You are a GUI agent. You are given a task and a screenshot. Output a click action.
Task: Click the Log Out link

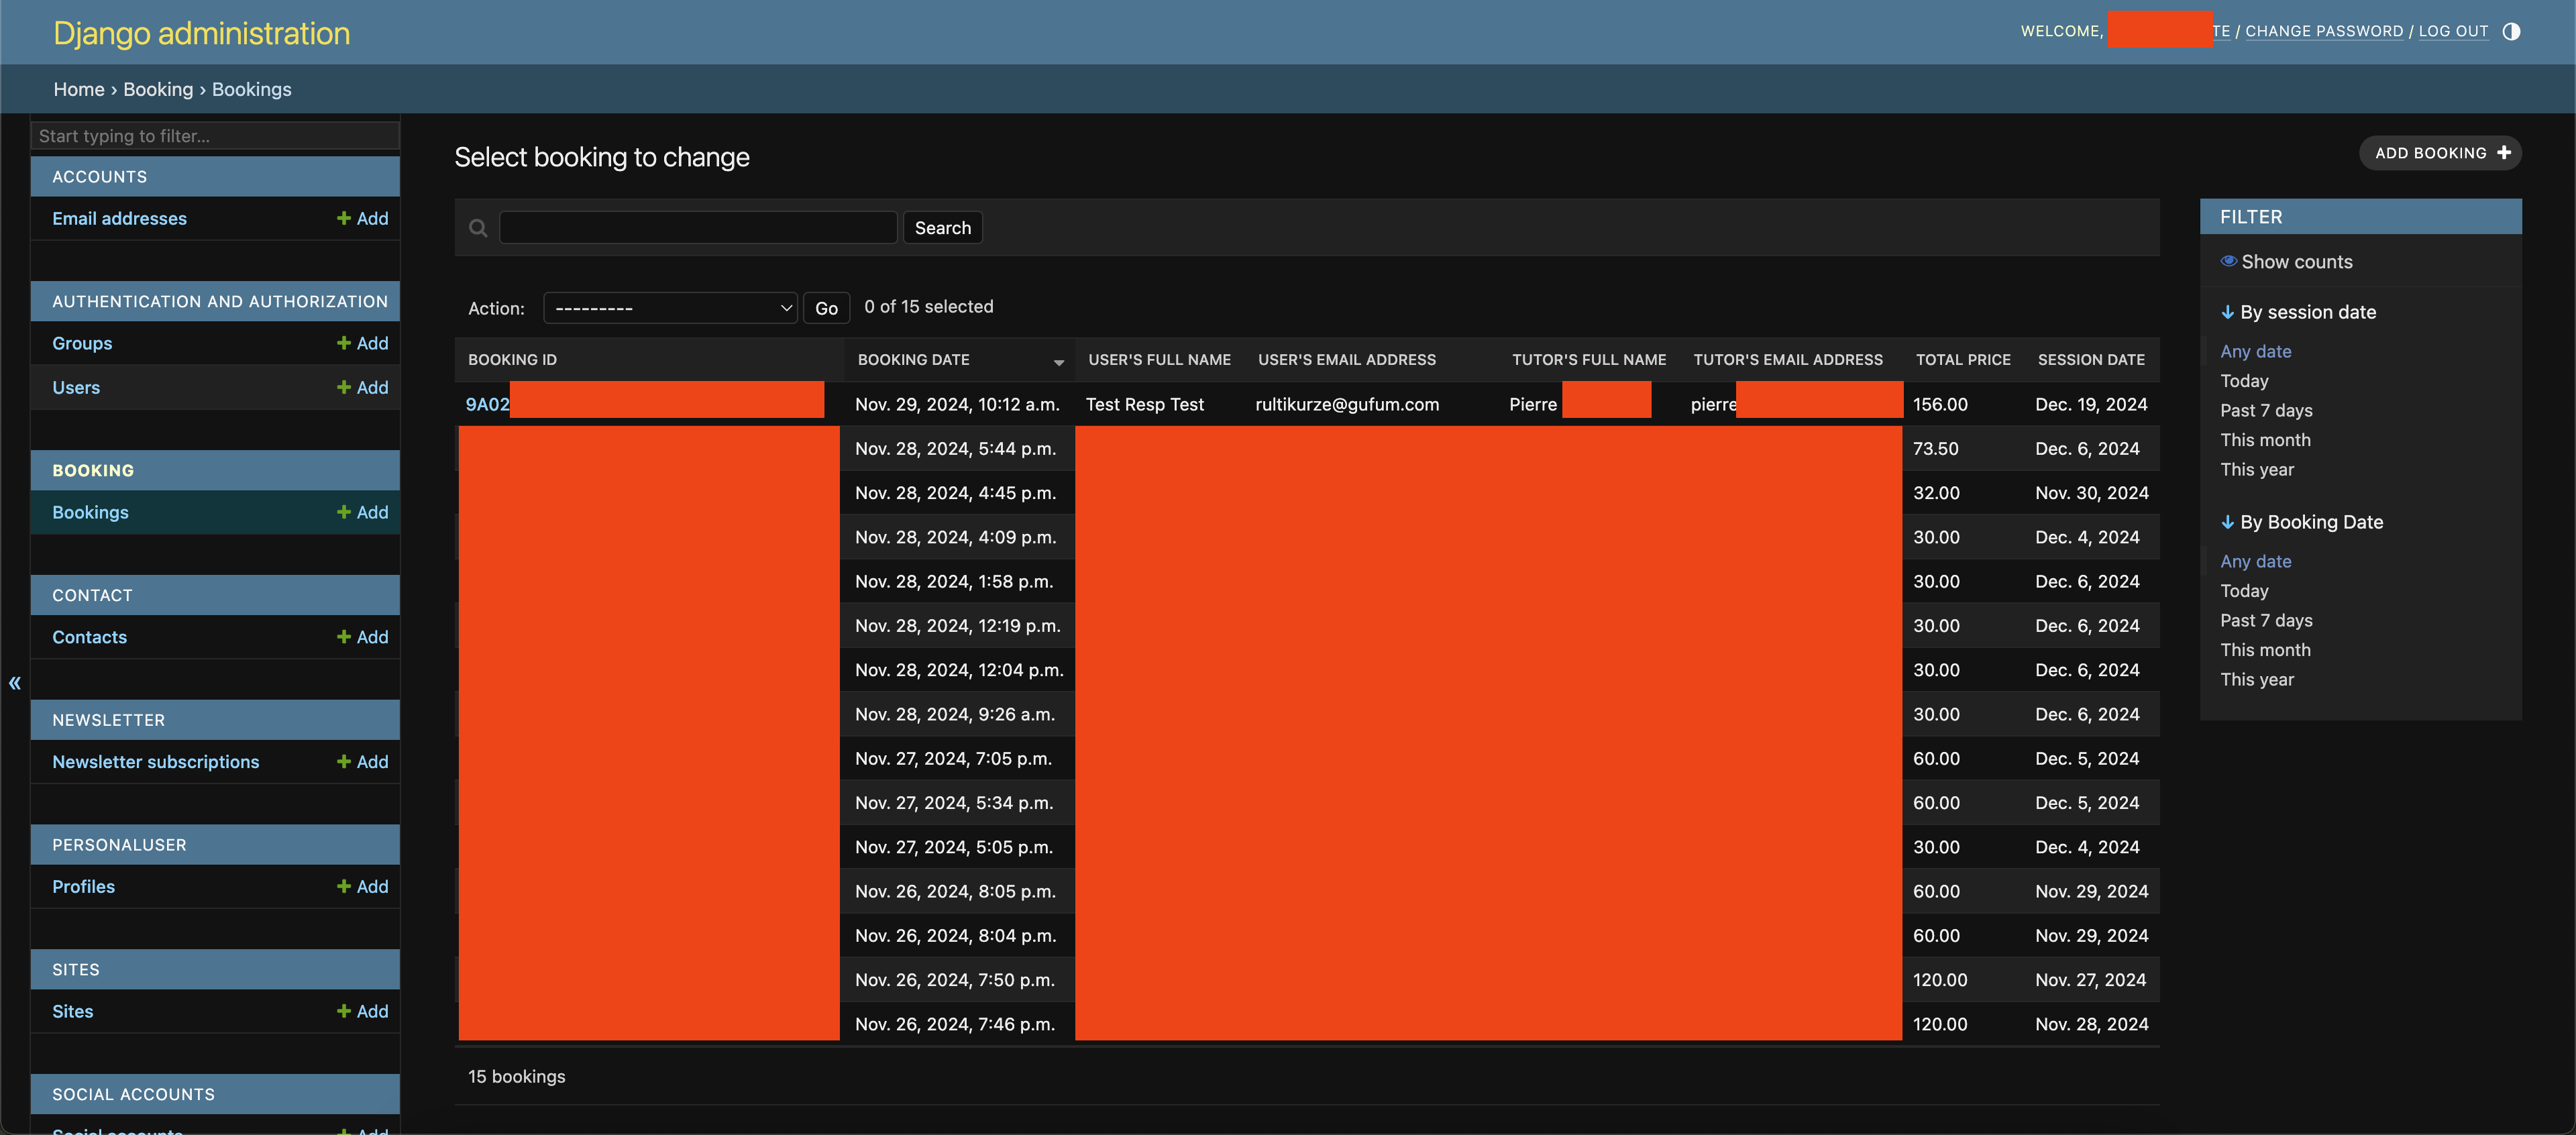(x=2453, y=31)
